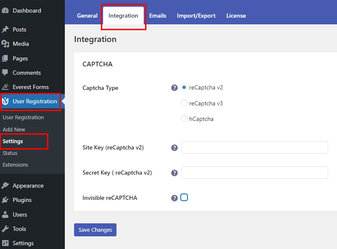Click the Save Changes button
Image resolution: width=337 pixels, height=249 pixels.
click(95, 230)
